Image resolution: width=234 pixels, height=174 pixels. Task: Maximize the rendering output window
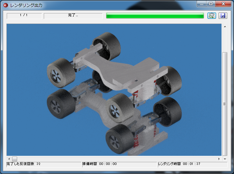pyautogui.click(x=211, y=4)
